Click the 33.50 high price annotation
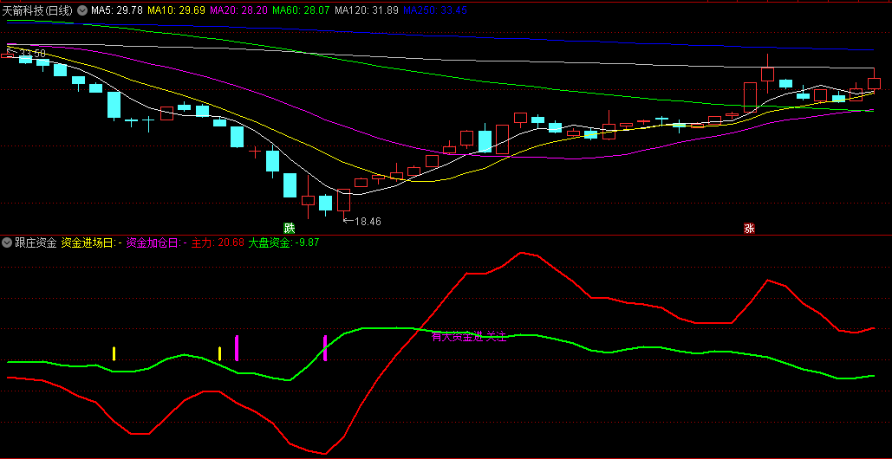This screenshot has height=459, width=892. click(26, 54)
